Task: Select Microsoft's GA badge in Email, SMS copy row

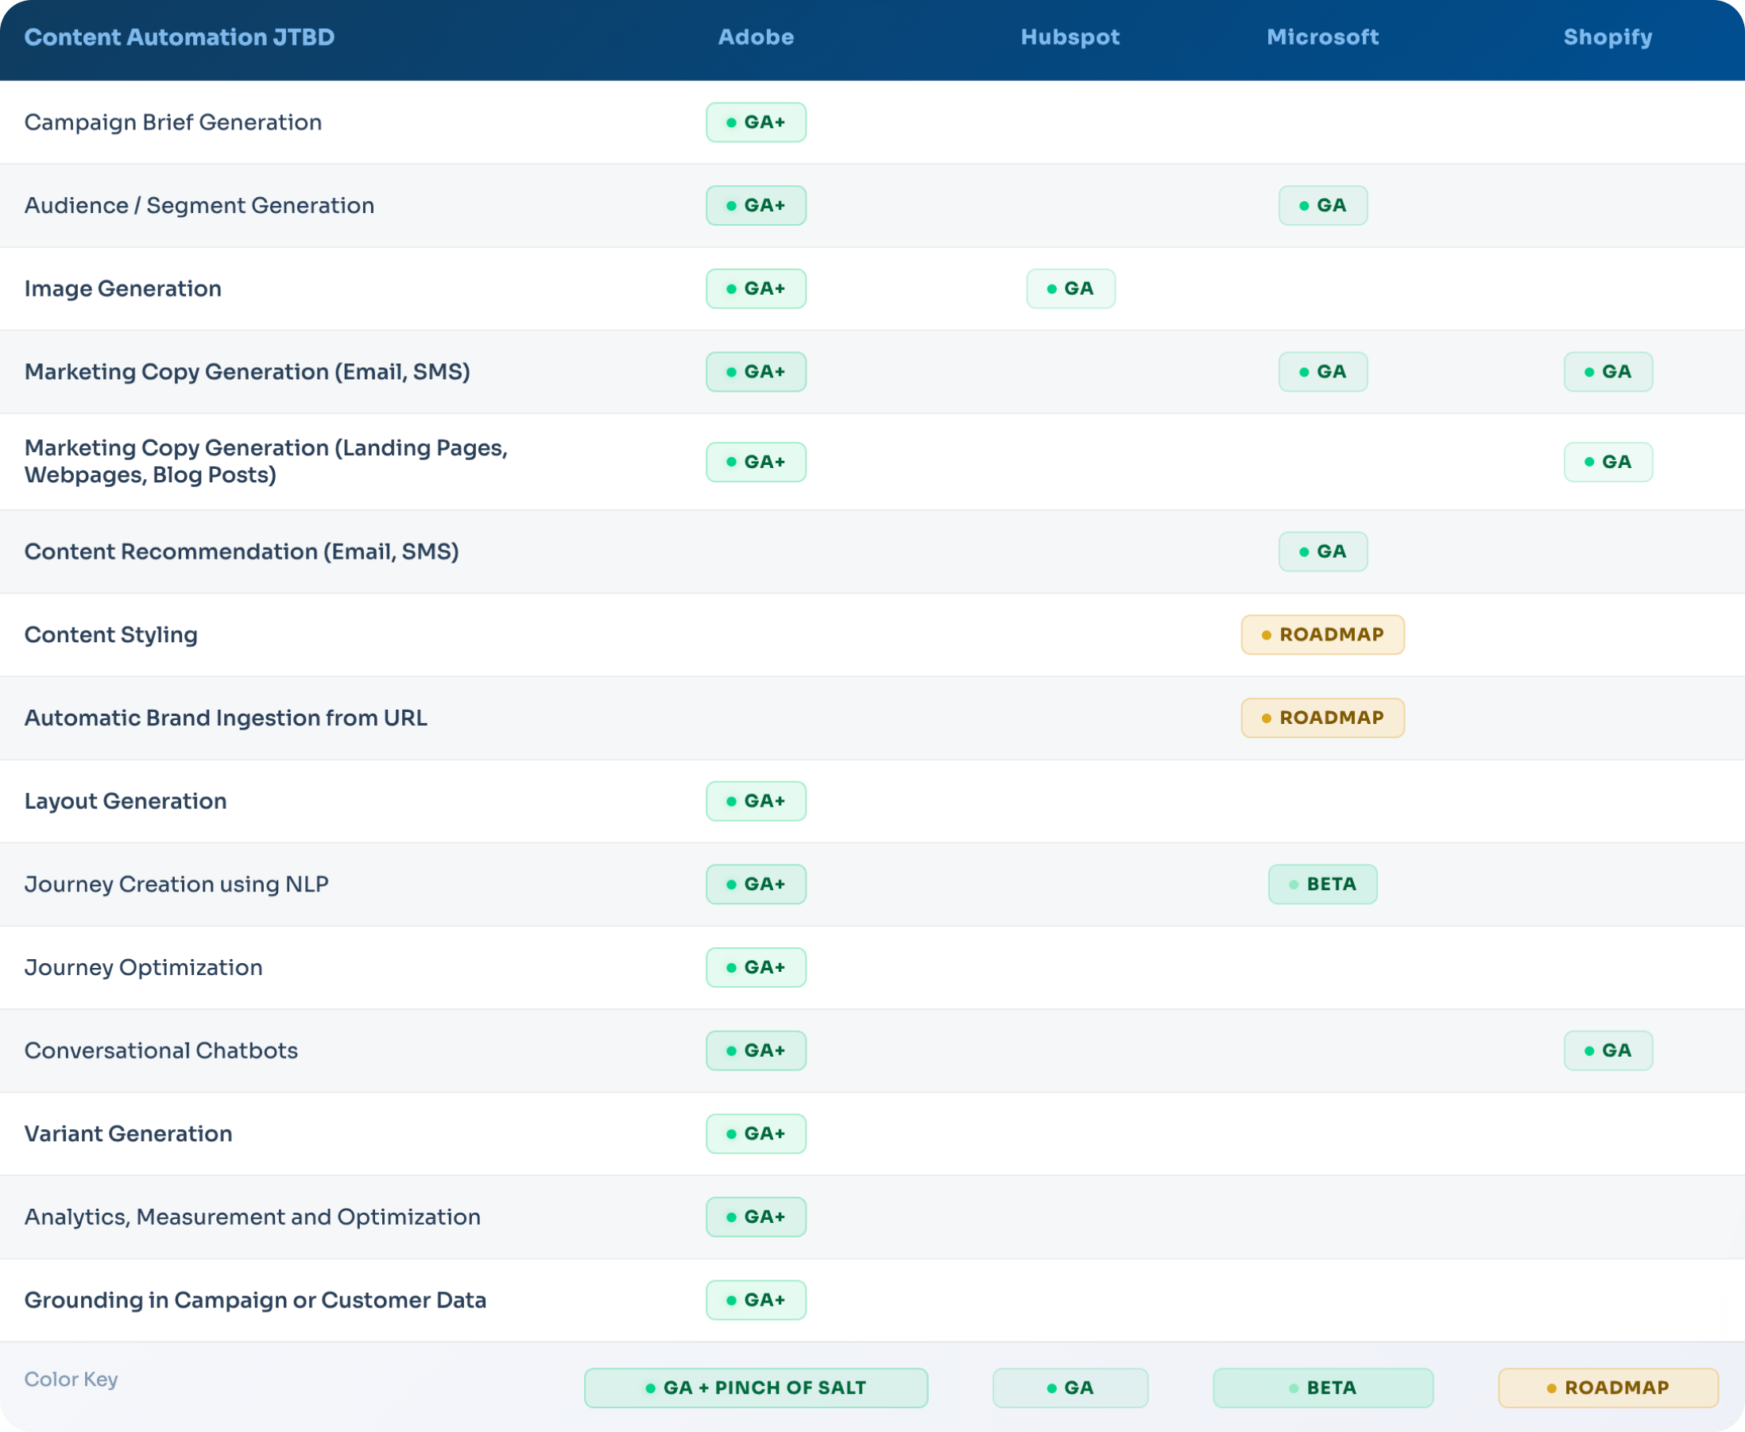Action: click(x=1323, y=372)
